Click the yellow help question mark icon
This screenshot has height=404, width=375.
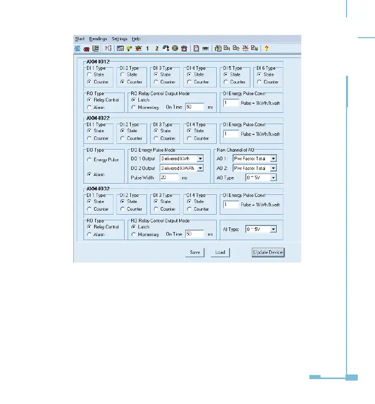(267, 48)
